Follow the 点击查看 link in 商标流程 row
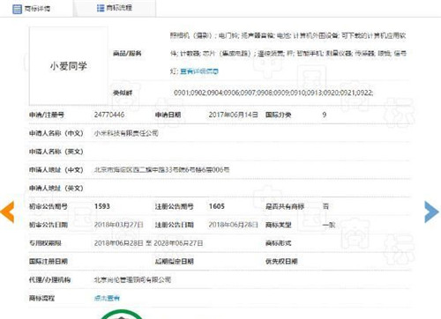 point(107,298)
